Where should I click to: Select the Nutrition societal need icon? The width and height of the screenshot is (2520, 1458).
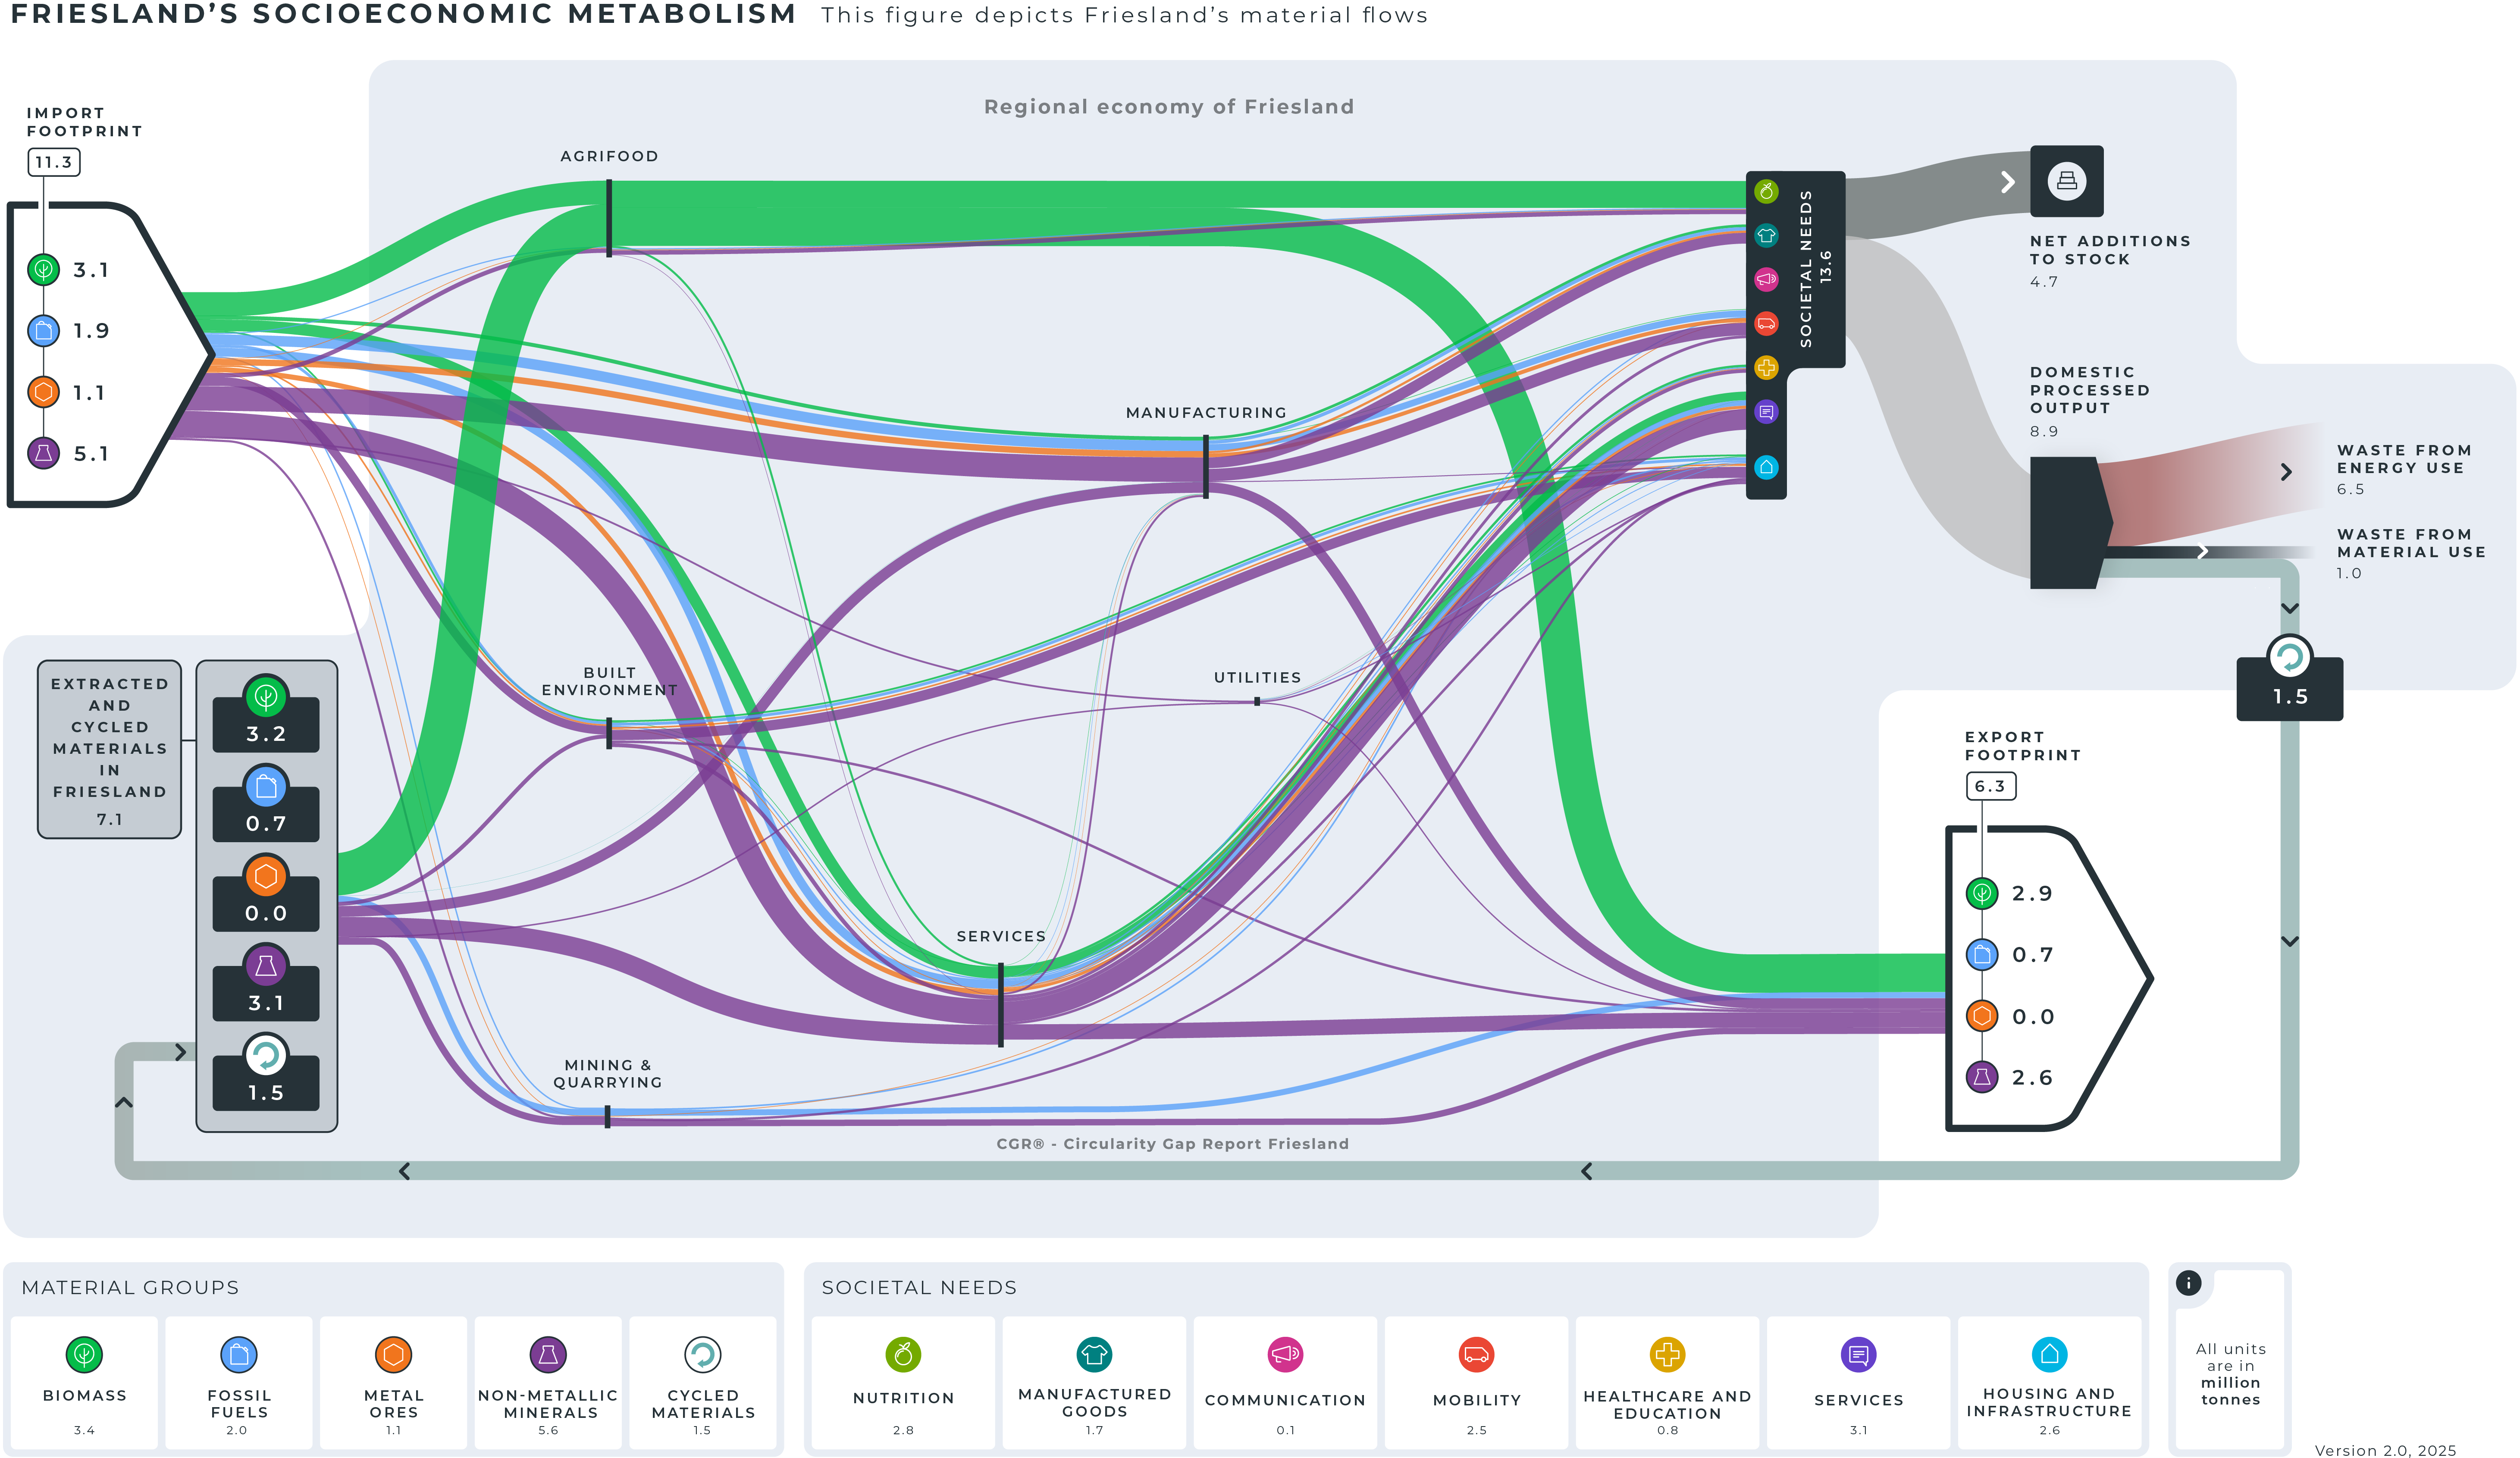pos(903,1354)
